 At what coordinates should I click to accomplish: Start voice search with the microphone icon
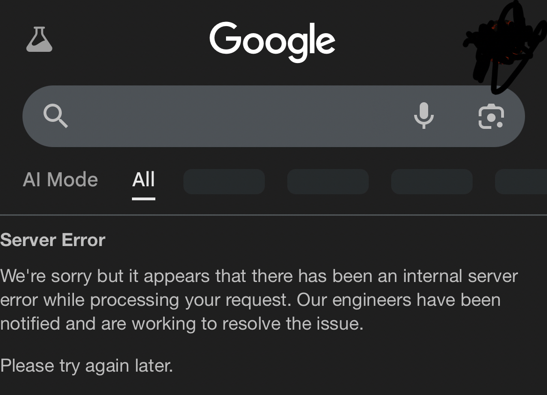click(424, 116)
